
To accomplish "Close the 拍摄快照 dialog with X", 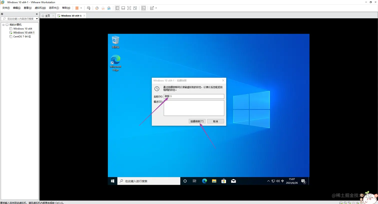I will click(x=223, y=80).
